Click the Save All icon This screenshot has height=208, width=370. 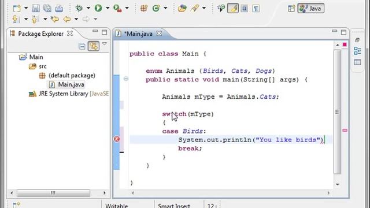(47, 9)
